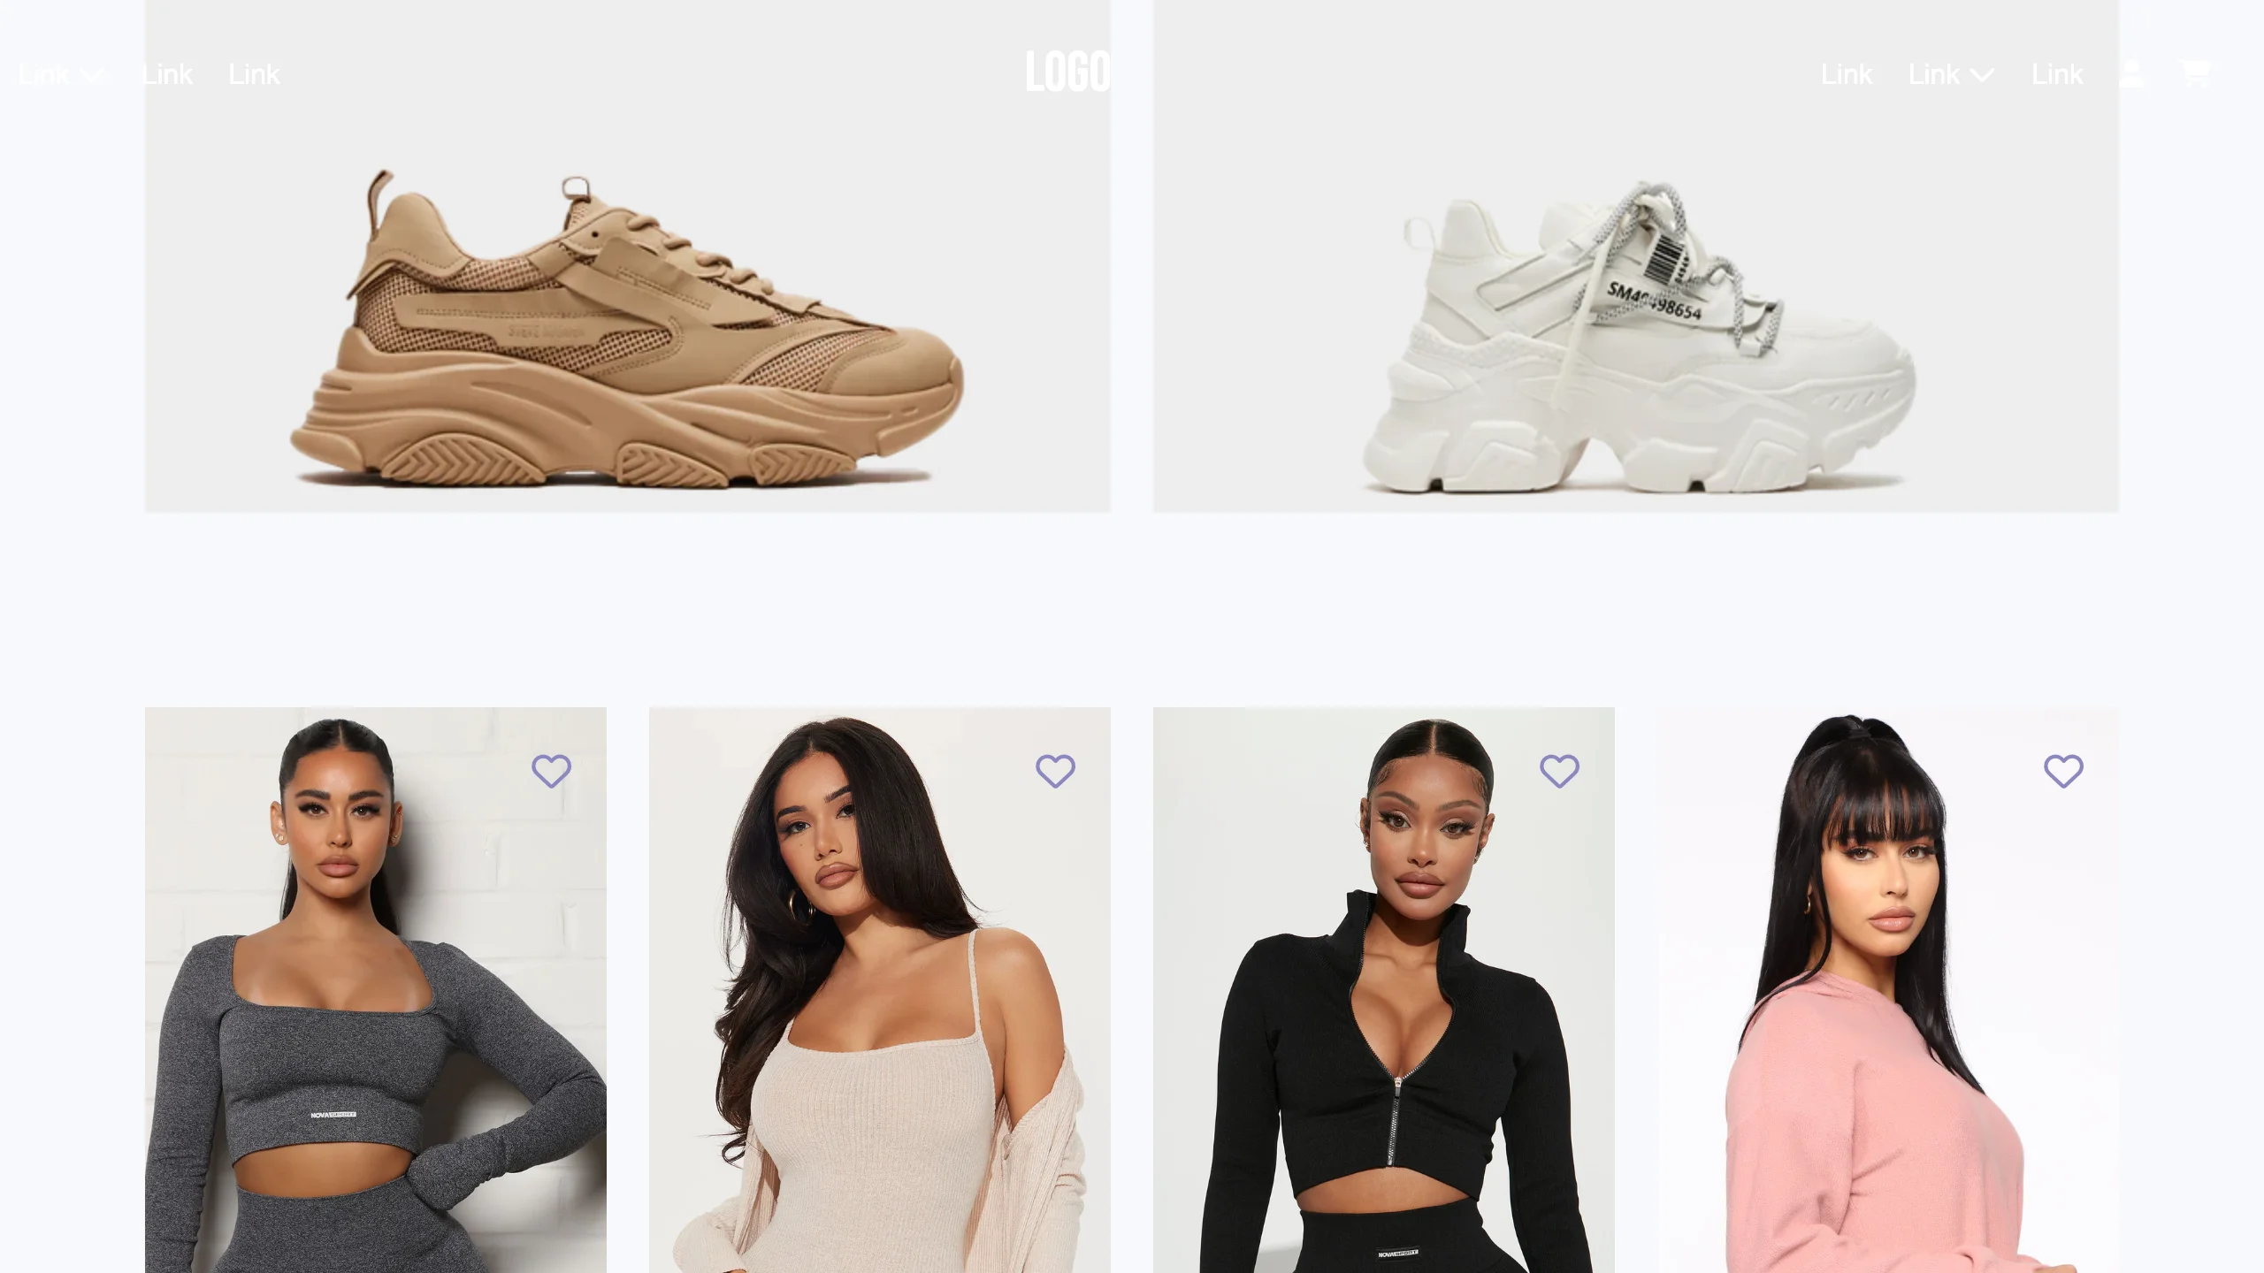Toggle wishlist heart on beige dress product
Image resolution: width=2264 pixels, height=1273 pixels.
click(x=1055, y=771)
